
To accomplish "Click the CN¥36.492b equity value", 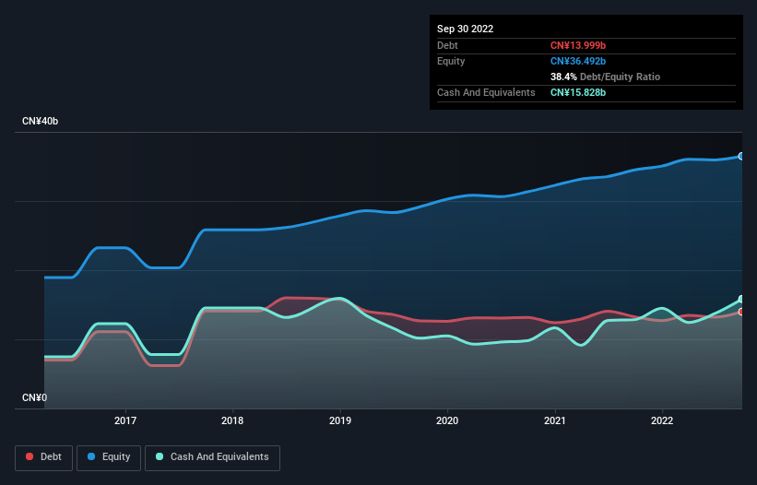I will tap(578, 61).
